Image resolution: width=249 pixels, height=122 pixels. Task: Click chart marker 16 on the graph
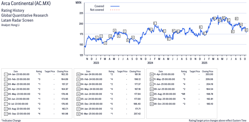coord(200,27)
